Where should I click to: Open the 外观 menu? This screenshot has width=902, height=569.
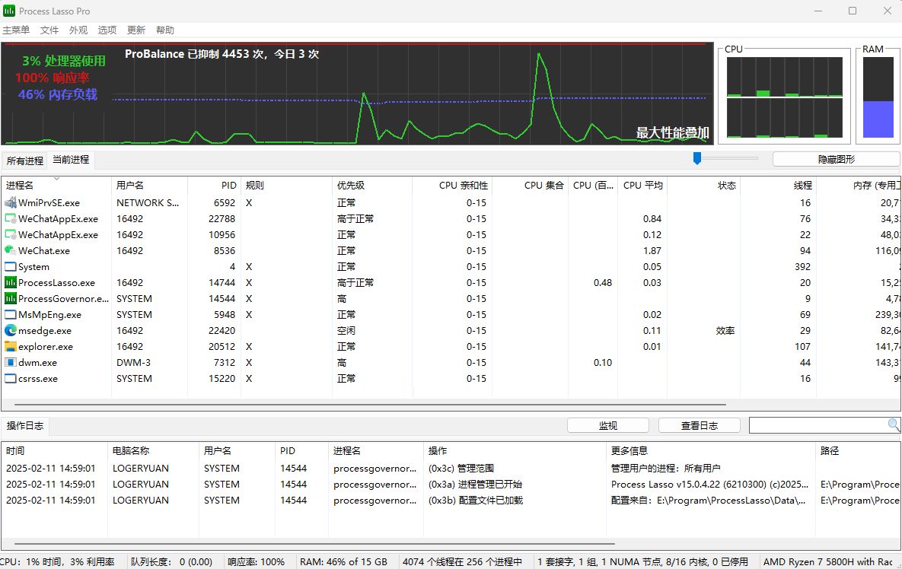pyautogui.click(x=78, y=30)
